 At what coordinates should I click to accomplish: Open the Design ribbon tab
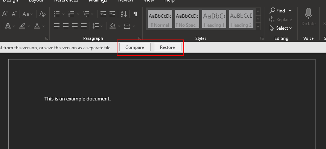tap(11, 1)
